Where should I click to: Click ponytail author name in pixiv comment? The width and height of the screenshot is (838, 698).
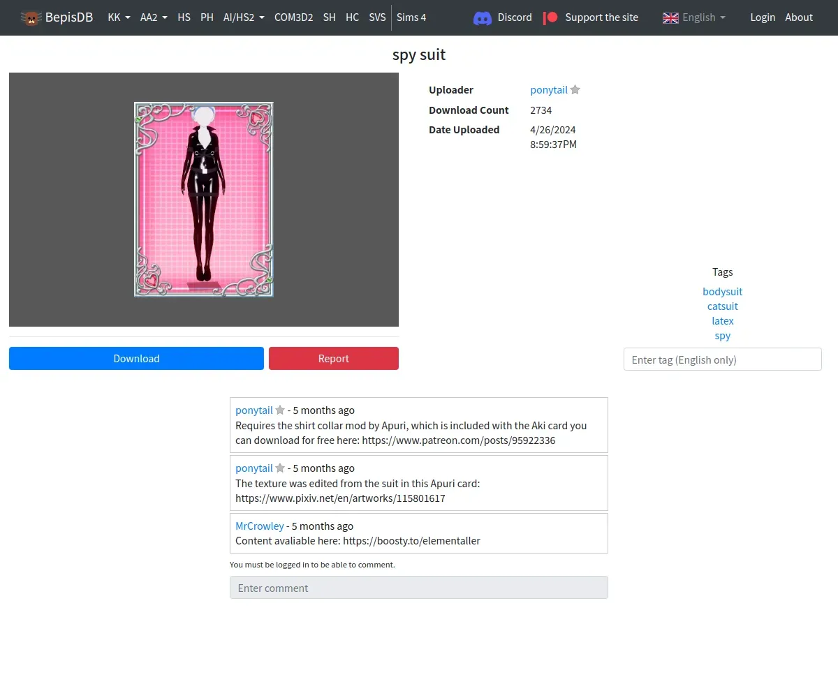click(254, 468)
